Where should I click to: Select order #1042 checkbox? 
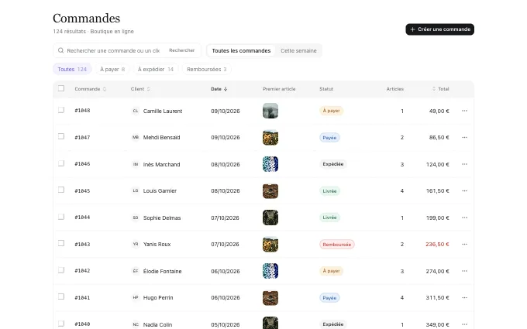60,270
